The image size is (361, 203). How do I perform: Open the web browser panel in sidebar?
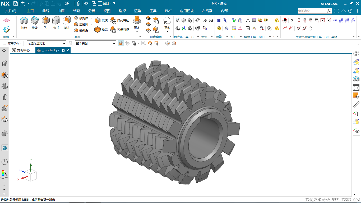(x=4, y=148)
